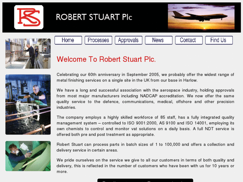Click the ROBERT STUART Plc header title

point(94,17)
